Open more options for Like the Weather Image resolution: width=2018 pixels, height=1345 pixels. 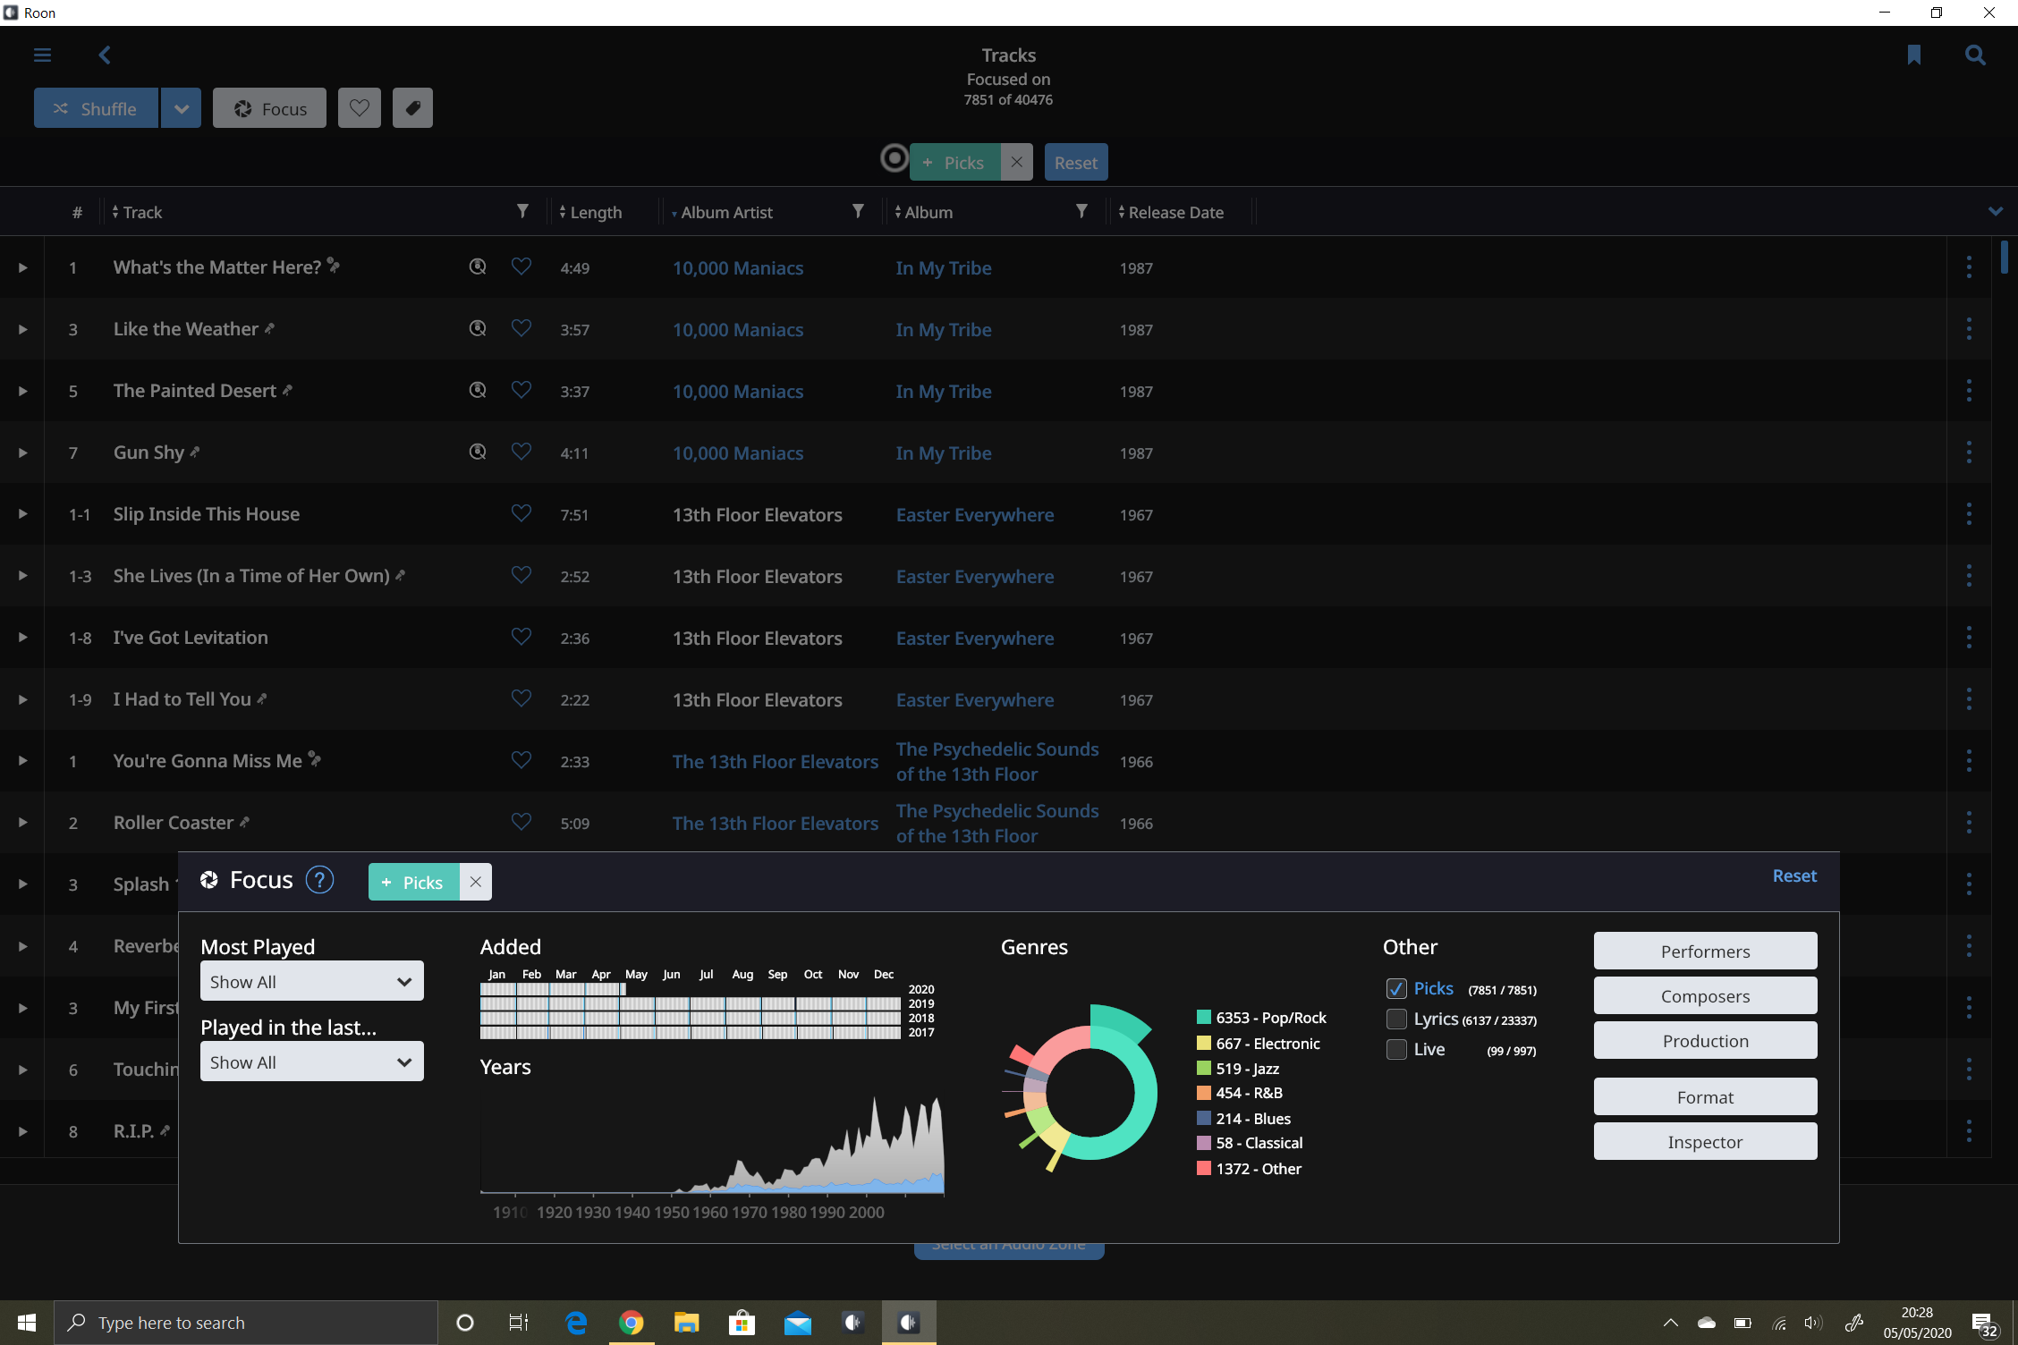1969,329
